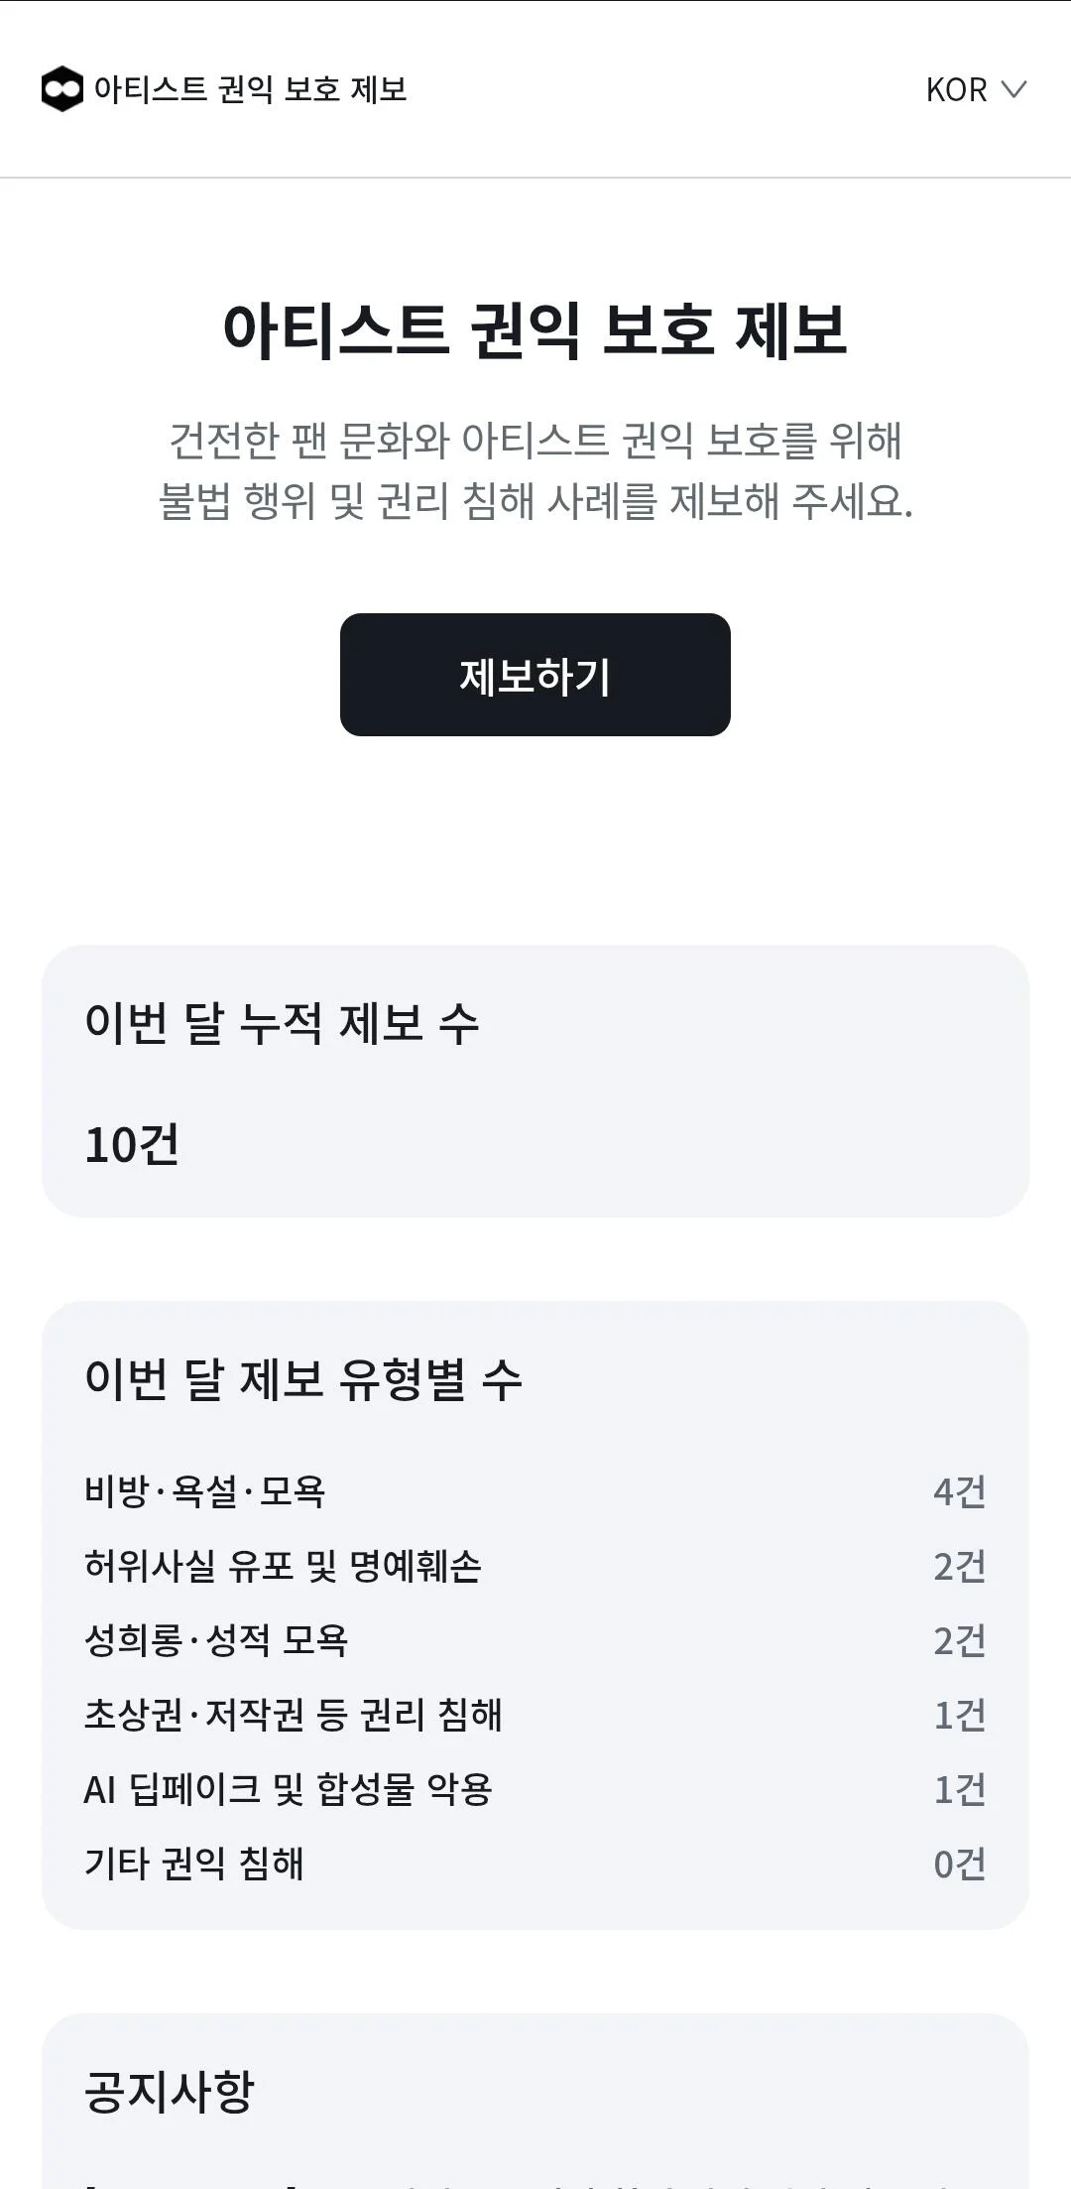Click the 1건 count for AI 딥페이크
The width and height of the screenshot is (1071, 2189).
coord(960,1789)
